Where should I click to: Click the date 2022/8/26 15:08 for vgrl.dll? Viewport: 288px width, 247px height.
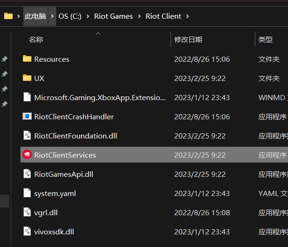pyautogui.click(x=202, y=213)
